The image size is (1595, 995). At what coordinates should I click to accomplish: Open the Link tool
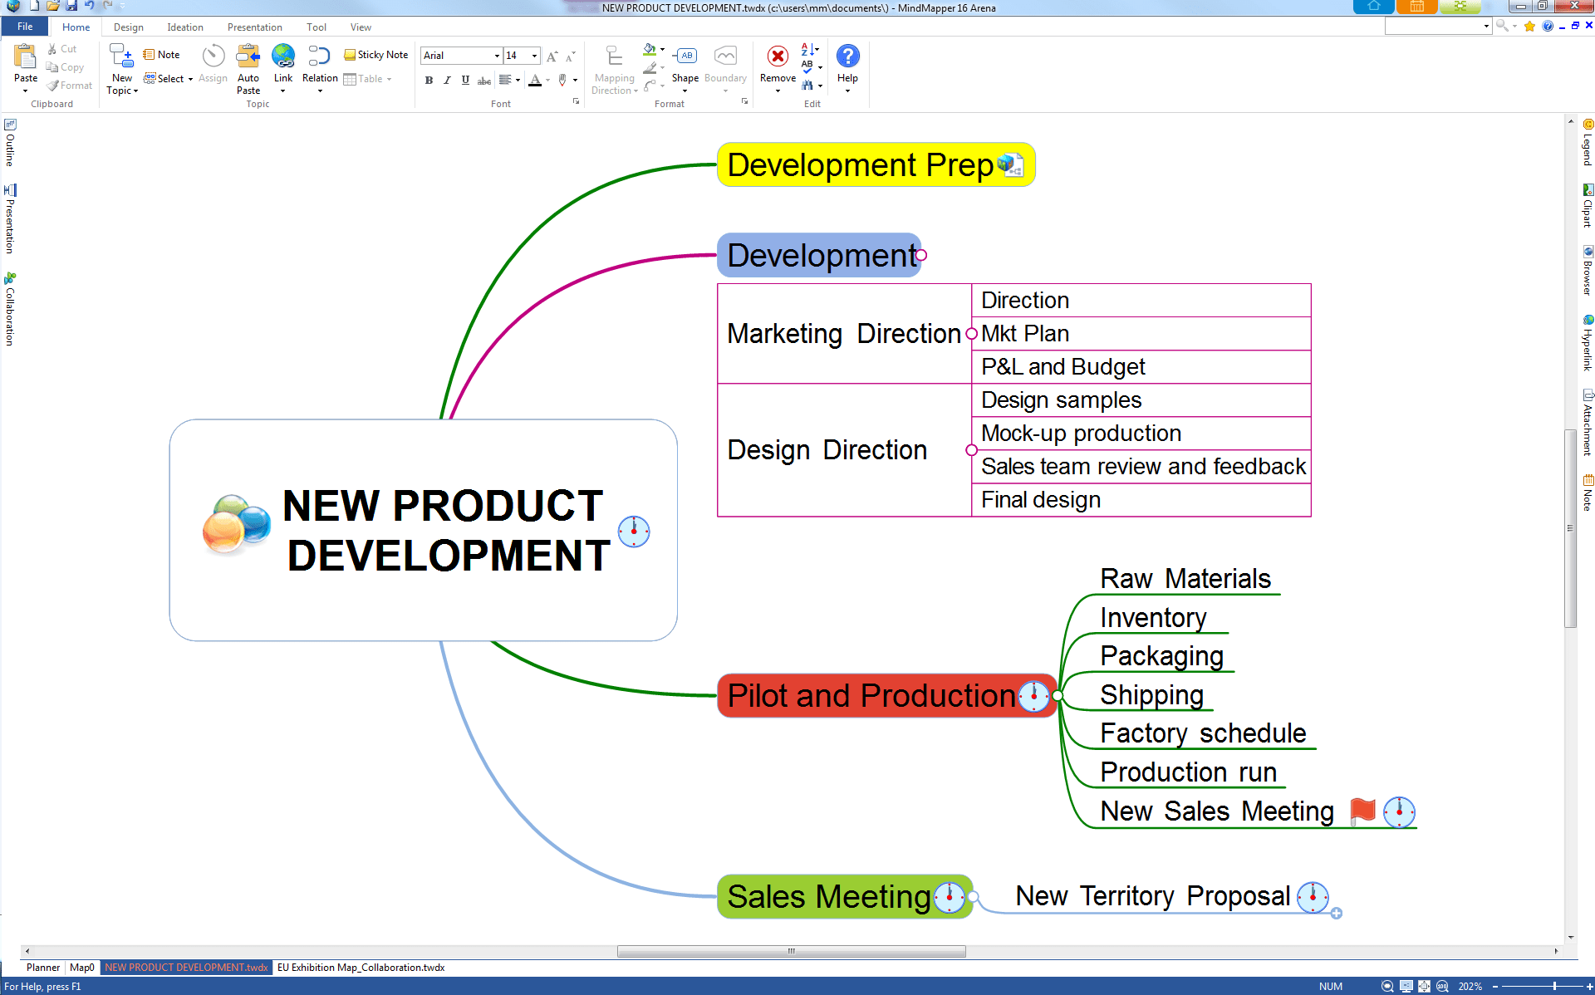coord(283,57)
